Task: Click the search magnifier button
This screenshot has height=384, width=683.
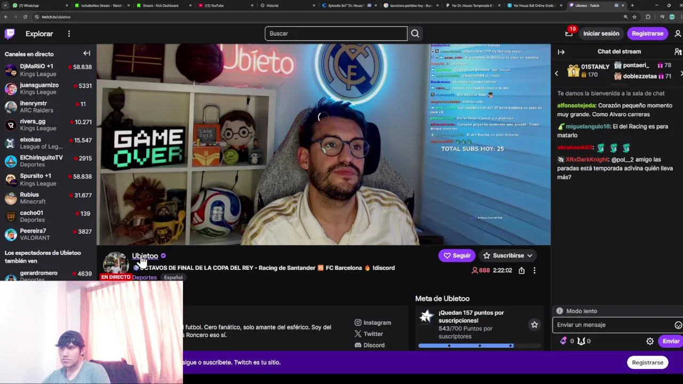Action: click(x=415, y=34)
